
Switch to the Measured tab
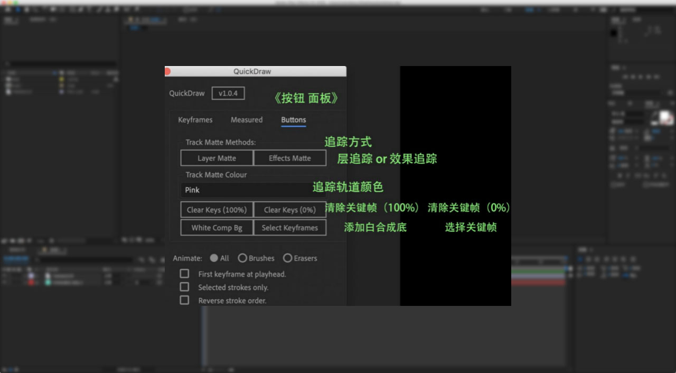pyautogui.click(x=247, y=120)
